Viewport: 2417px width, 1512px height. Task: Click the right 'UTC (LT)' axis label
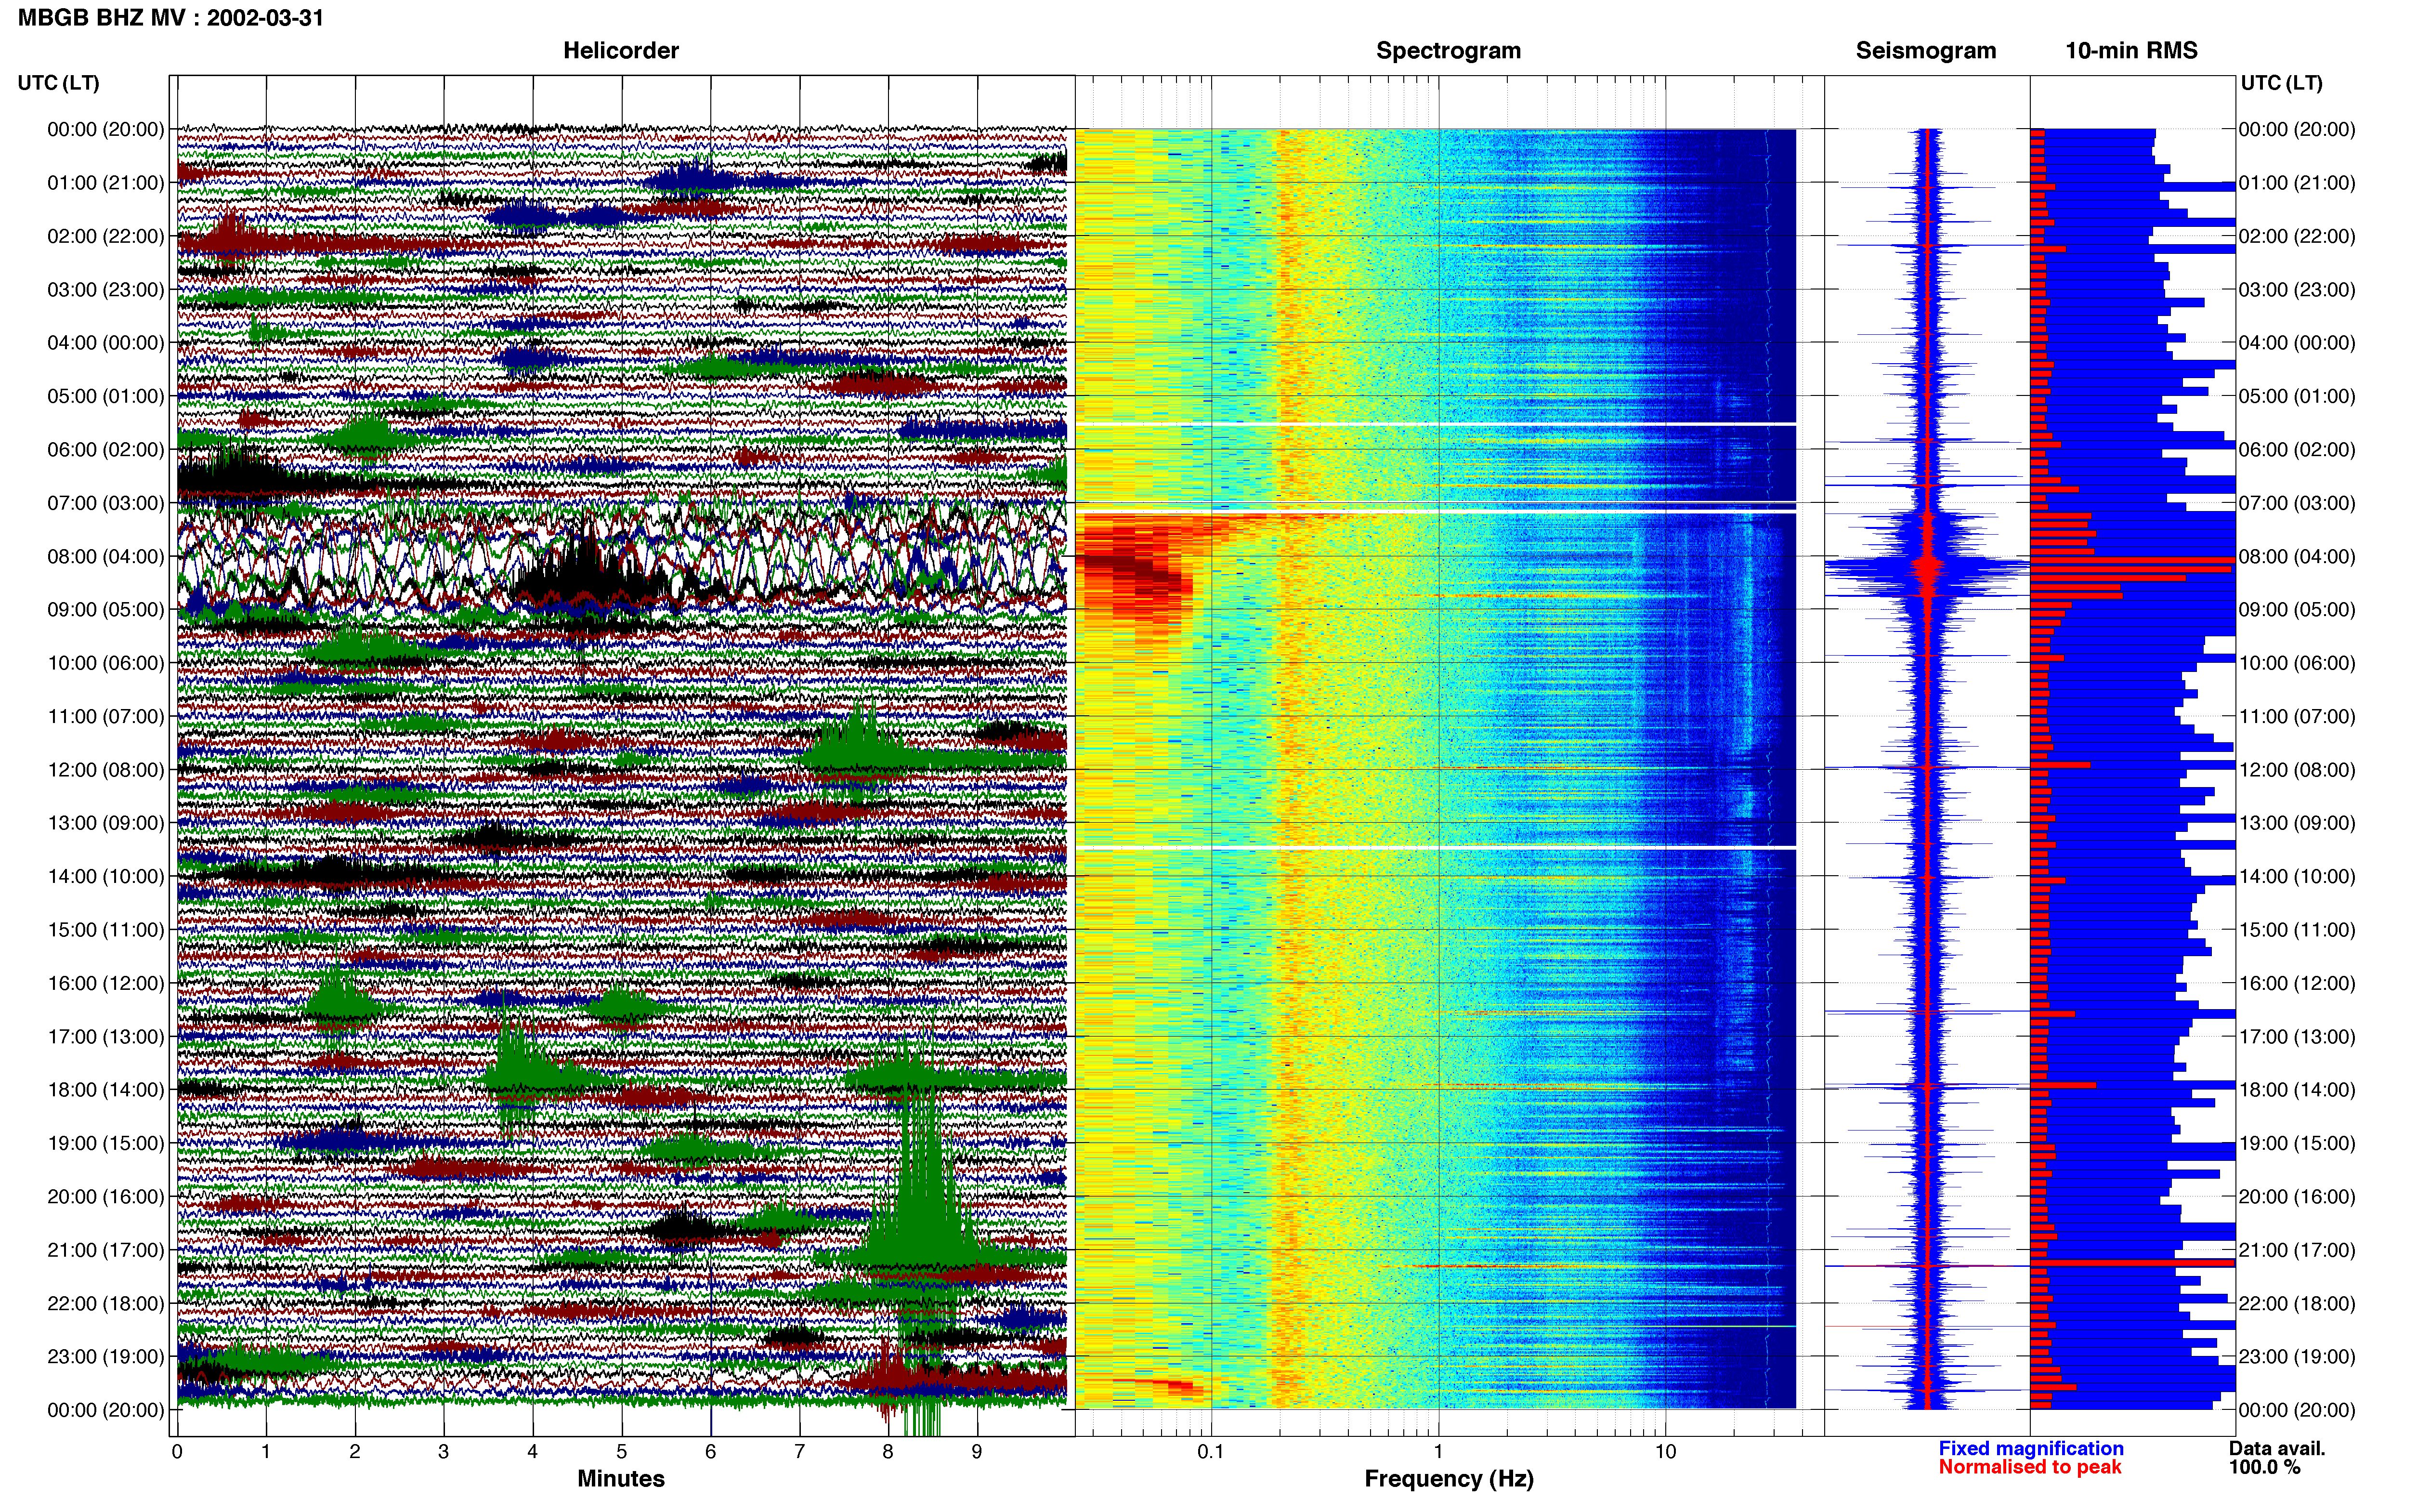tap(2281, 83)
